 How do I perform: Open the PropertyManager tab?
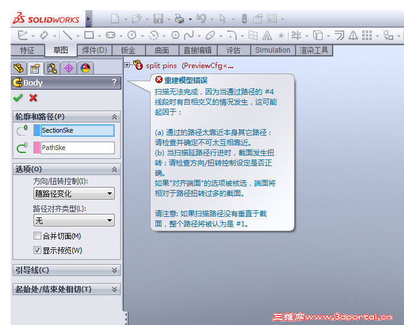[x=35, y=68]
